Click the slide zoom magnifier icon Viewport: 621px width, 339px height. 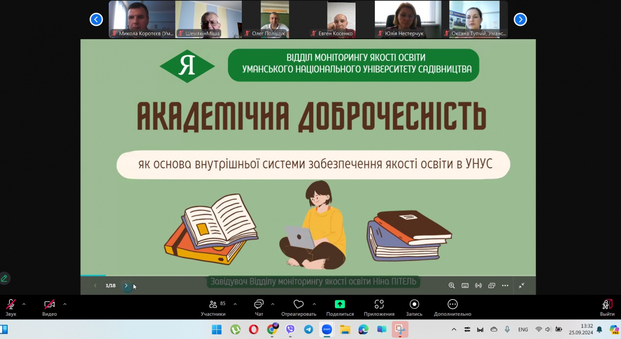point(452,285)
